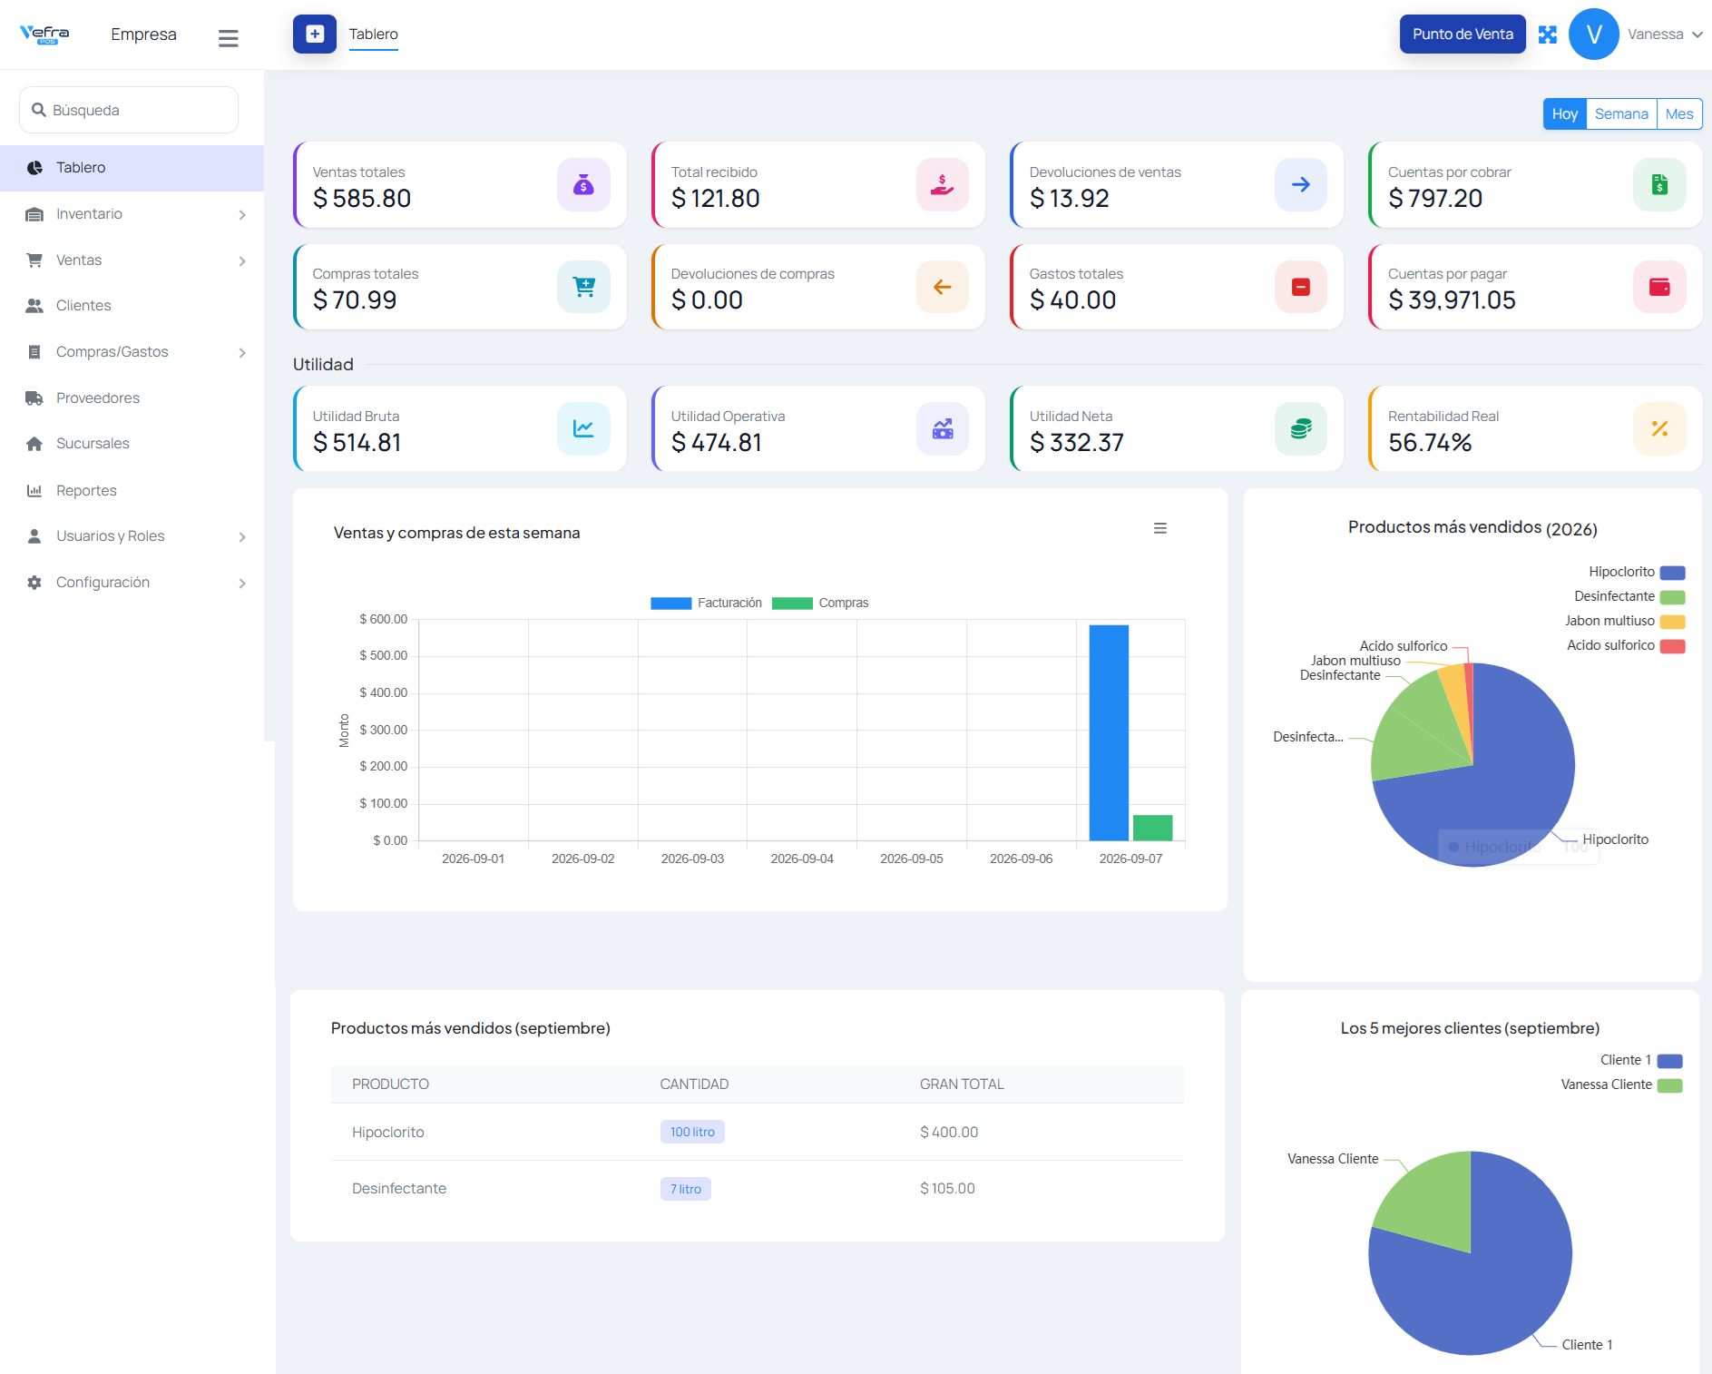Open the Punto de Venta button
The height and width of the screenshot is (1374, 1712).
tap(1463, 34)
